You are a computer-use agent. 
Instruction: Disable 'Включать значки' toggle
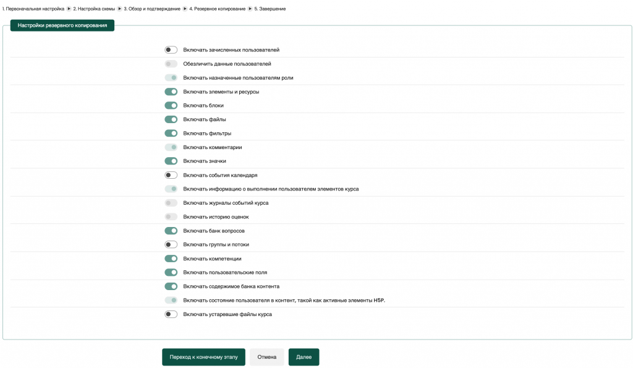click(x=171, y=161)
